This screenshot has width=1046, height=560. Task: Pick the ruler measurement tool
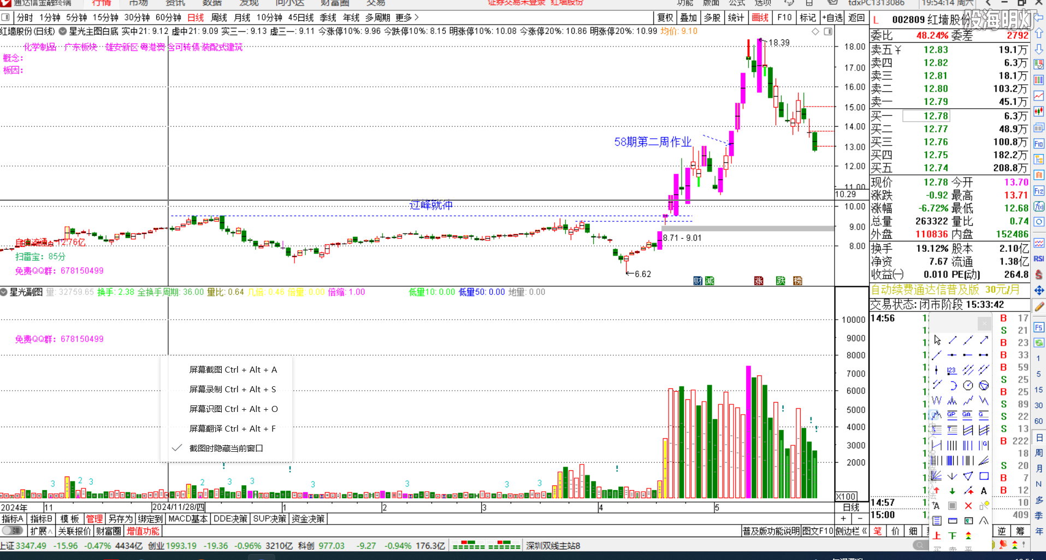pos(952,521)
